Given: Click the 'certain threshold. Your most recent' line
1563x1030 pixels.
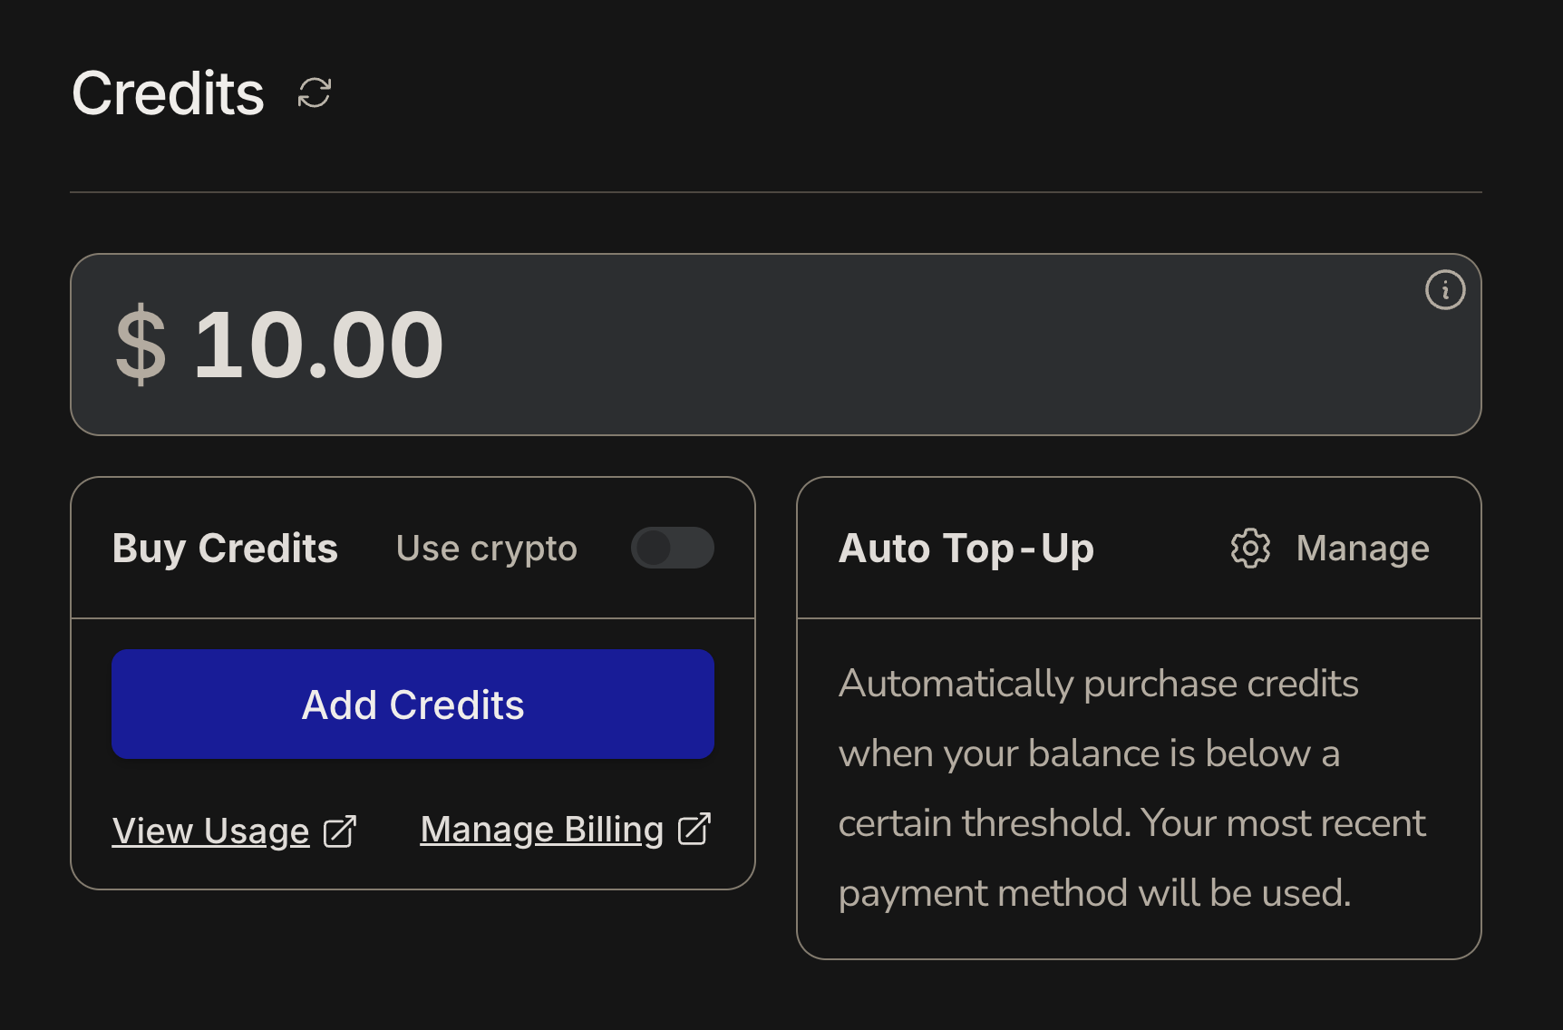Looking at the screenshot, I should tap(1132, 823).
